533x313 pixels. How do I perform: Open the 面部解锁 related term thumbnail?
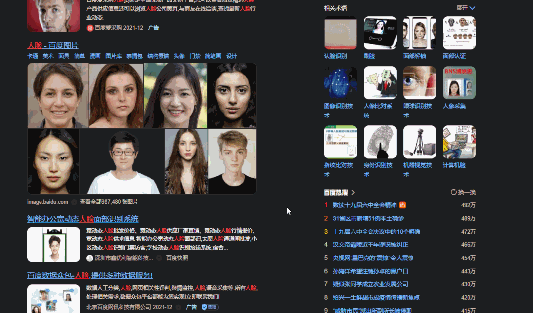pyautogui.click(x=419, y=33)
